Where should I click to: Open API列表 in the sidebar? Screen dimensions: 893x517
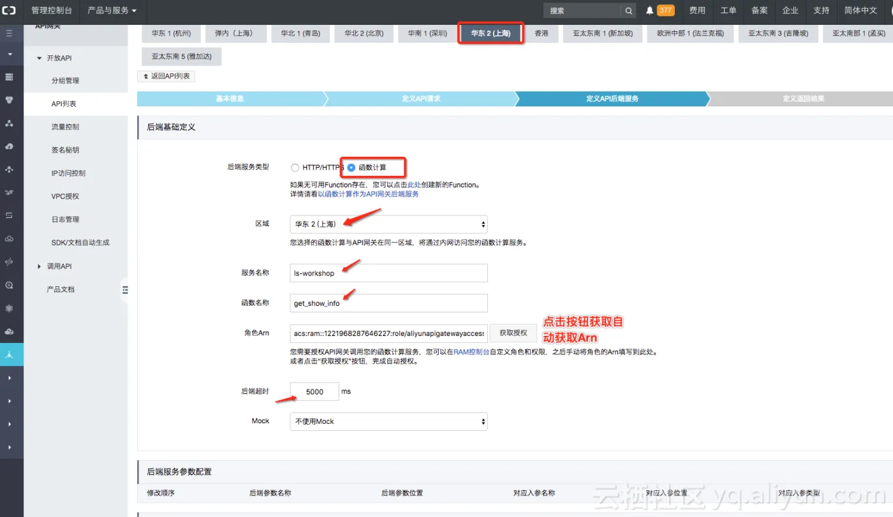click(x=64, y=104)
